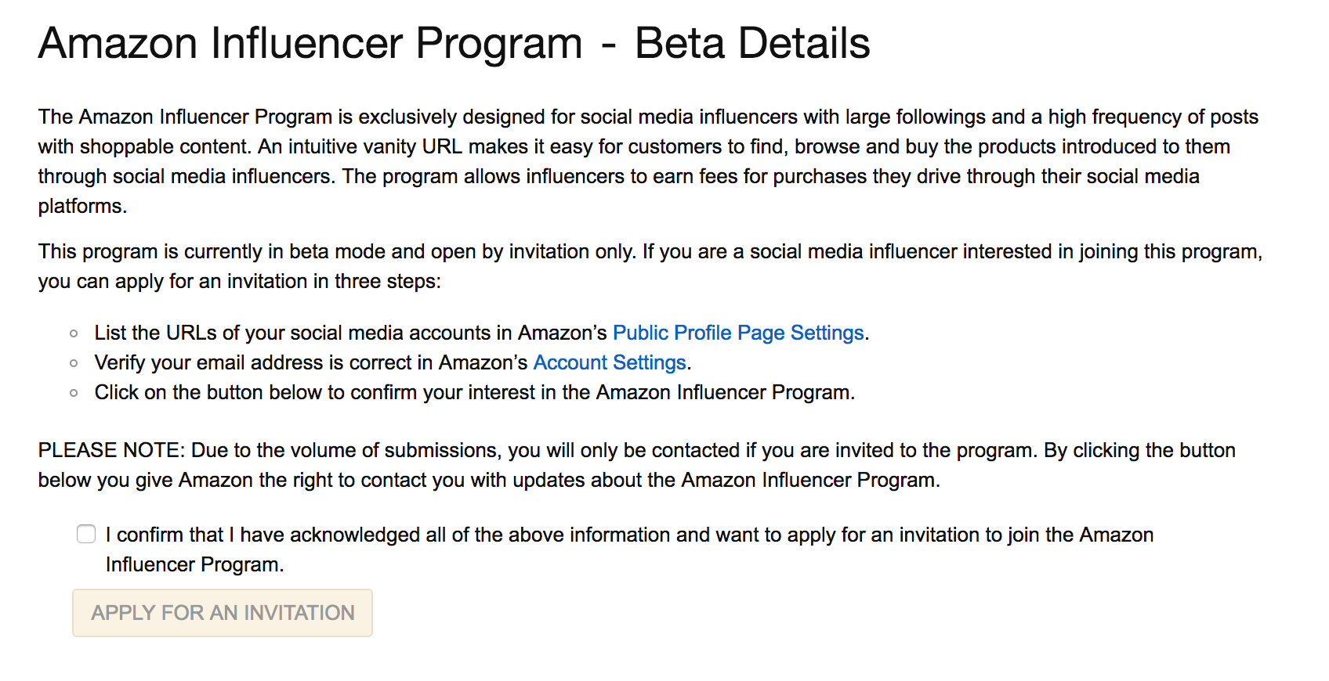
Task: Click the bullet marker before 'Verify your email'
Action: click(74, 364)
